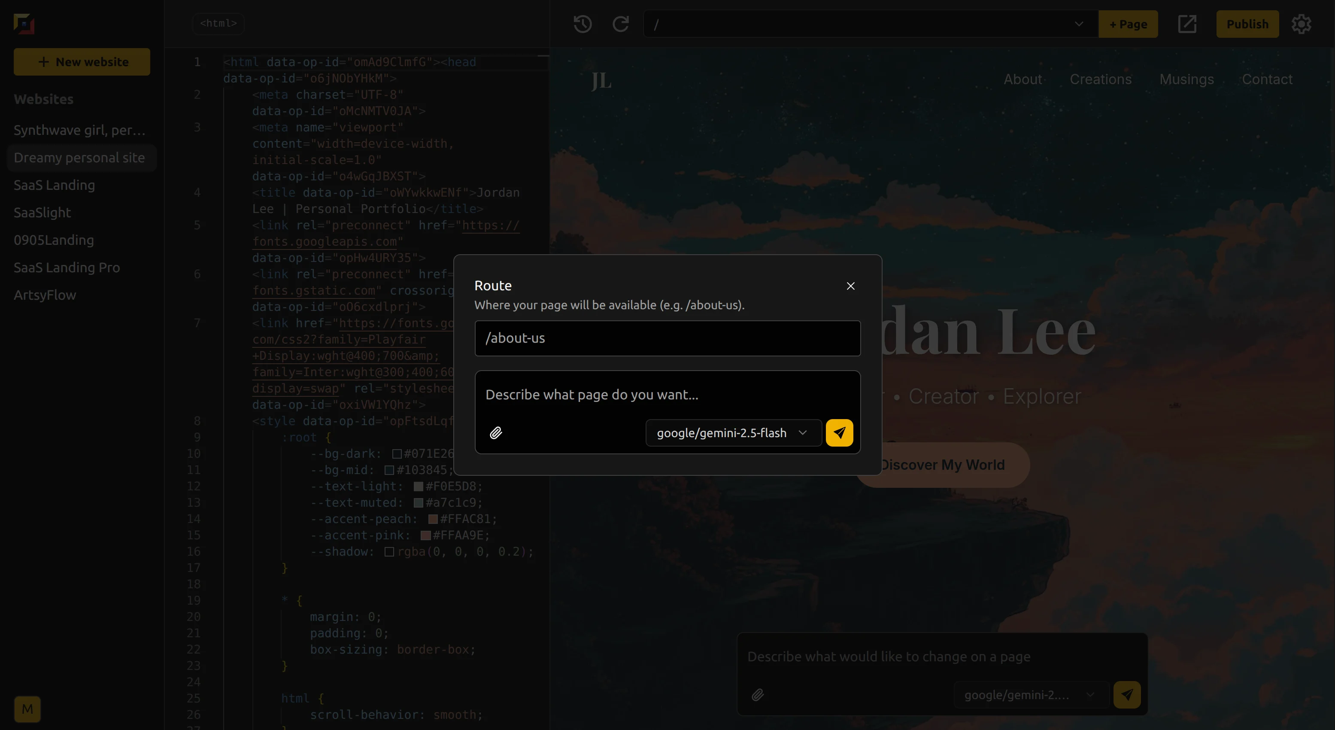
Task: Click the refresh preview icon
Action: [x=620, y=24]
